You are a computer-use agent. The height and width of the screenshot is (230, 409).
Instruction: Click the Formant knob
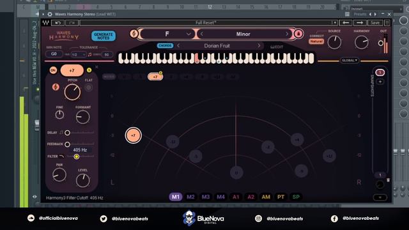pos(82,117)
